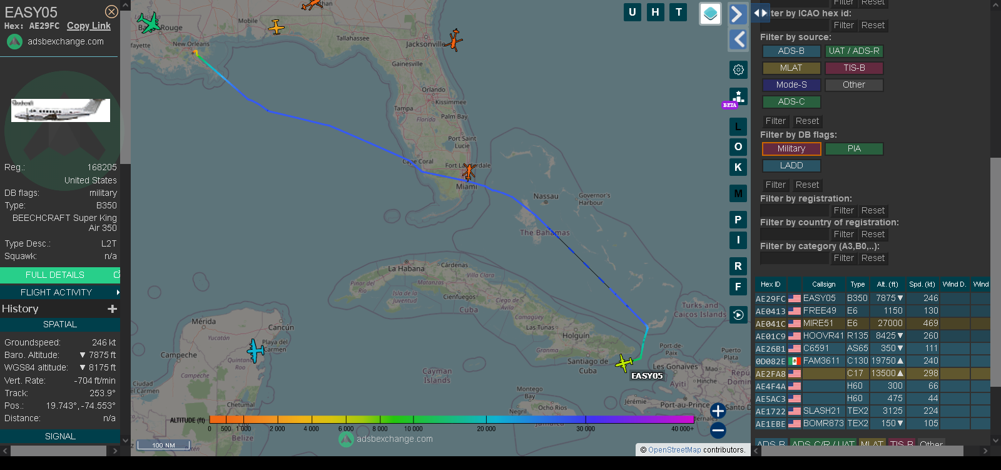Copy Link for the selected aircraft
The width and height of the screenshot is (1001, 470).
(x=89, y=26)
